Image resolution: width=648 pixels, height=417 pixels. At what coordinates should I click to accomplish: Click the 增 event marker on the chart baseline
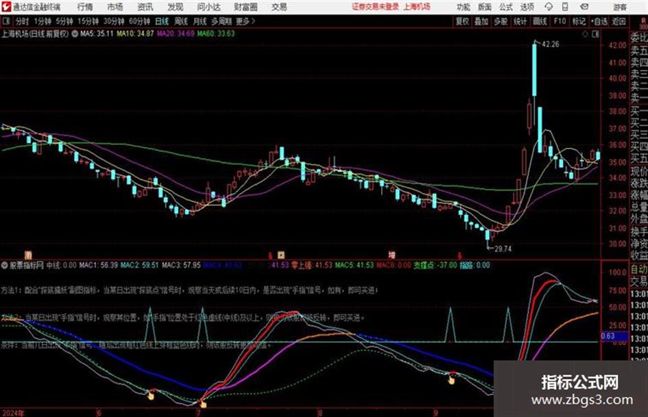tap(392, 255)
